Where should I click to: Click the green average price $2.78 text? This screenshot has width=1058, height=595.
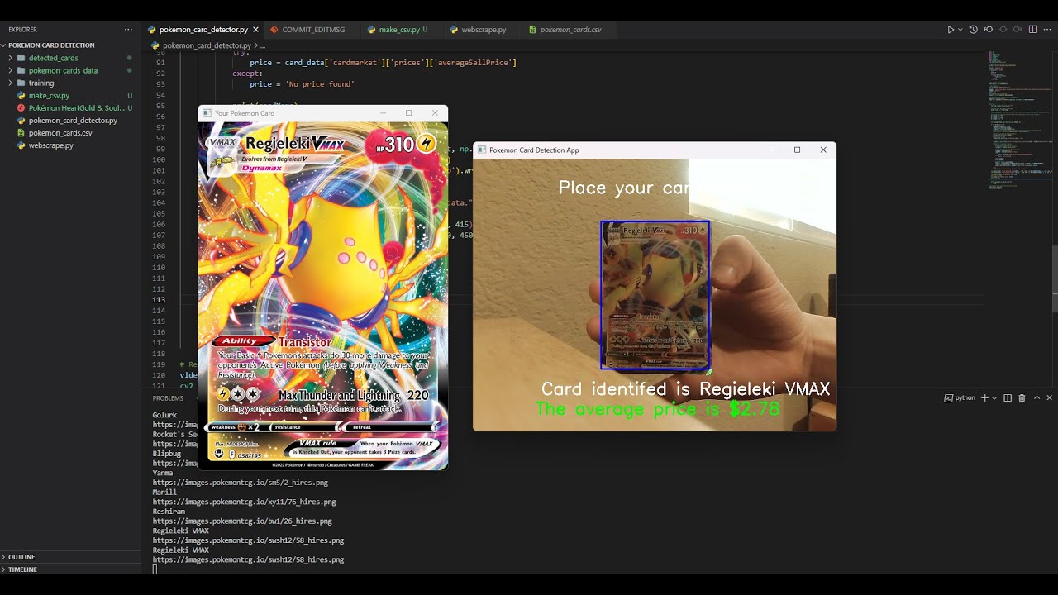point(657,409)
